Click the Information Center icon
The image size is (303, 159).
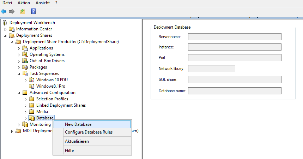11,29
